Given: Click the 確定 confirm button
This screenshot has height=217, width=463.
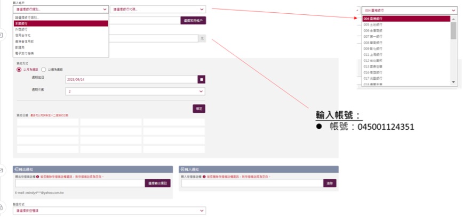Looking at the screenshot, I should pyautogui.click(x=199, y=108).
